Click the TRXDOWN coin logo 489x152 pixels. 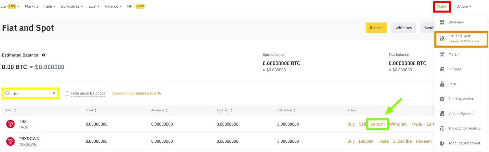tap(11, 141)
